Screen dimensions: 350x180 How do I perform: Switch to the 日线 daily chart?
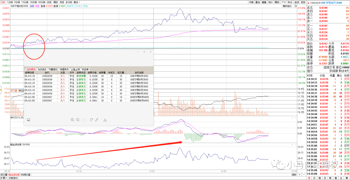[49, 2]
